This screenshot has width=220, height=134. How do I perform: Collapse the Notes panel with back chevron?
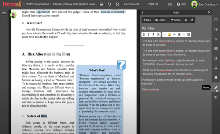click(143, 12)
